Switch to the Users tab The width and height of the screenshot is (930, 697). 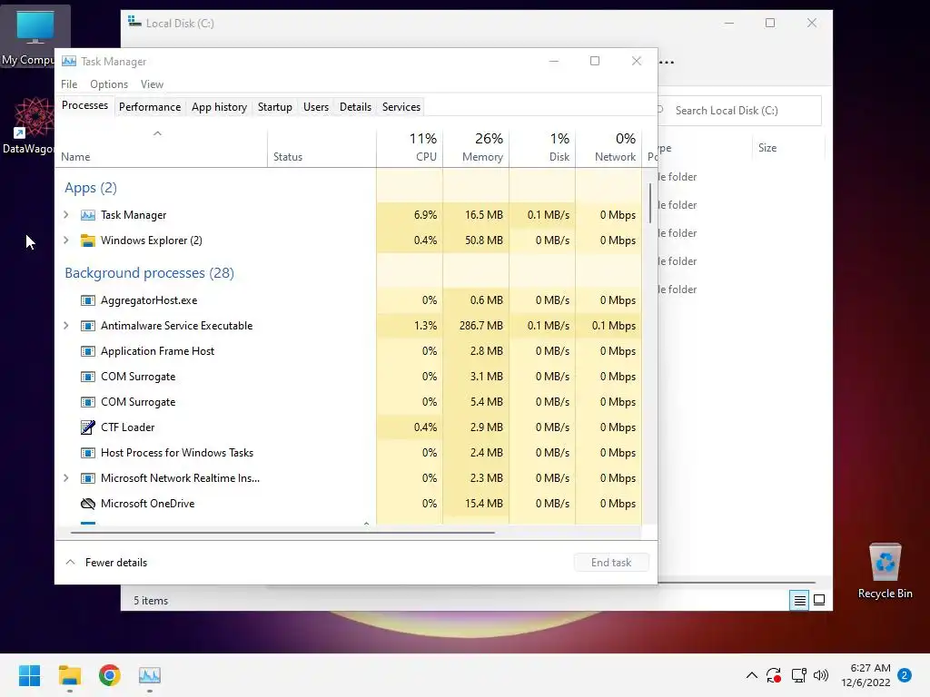pyautogui.click(x=316, y=107)
